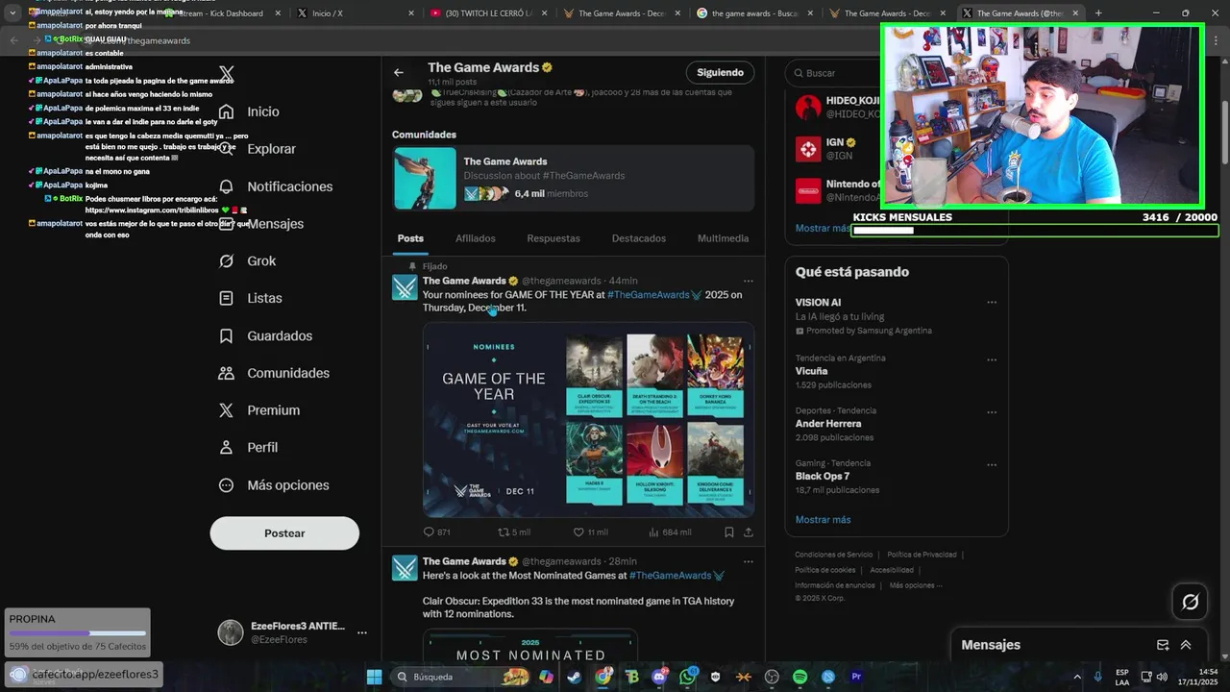Open more options on pinned post

click(x=748, y=281)
